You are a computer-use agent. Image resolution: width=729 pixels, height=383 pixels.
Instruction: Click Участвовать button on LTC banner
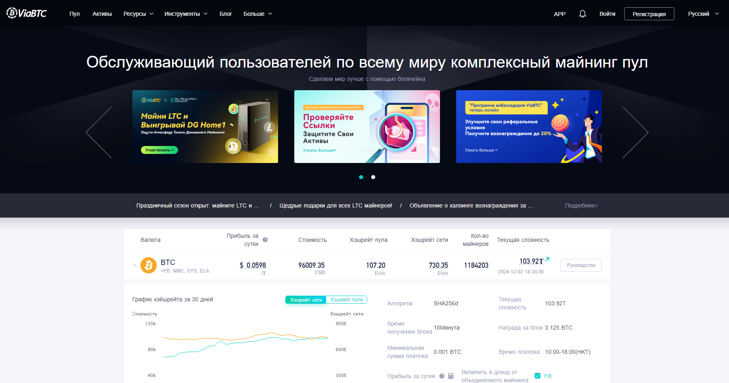pyautogui.click(x=159, y=150)
